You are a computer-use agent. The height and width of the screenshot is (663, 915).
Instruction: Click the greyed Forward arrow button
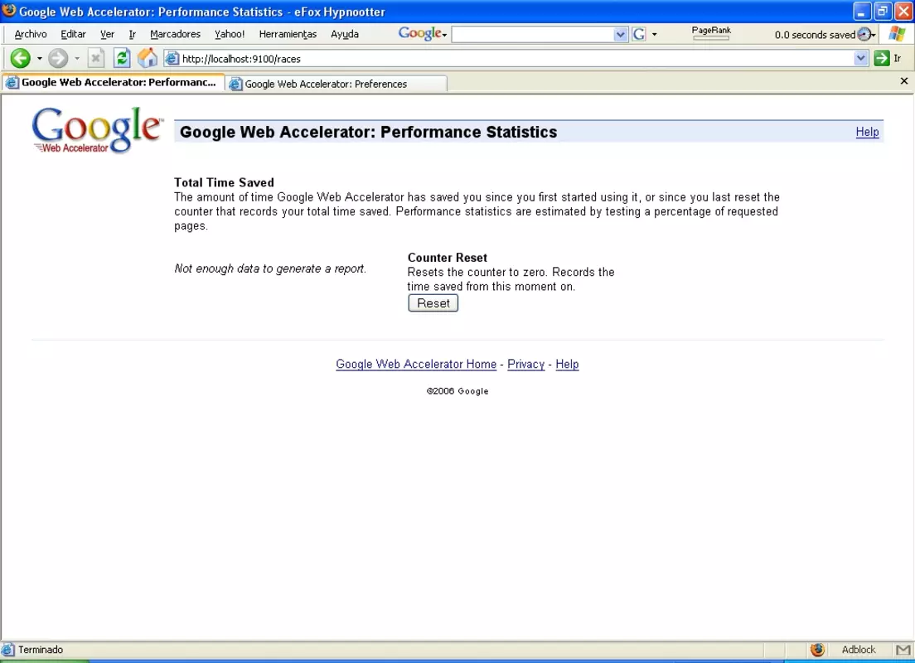click(x=58, y=58)
